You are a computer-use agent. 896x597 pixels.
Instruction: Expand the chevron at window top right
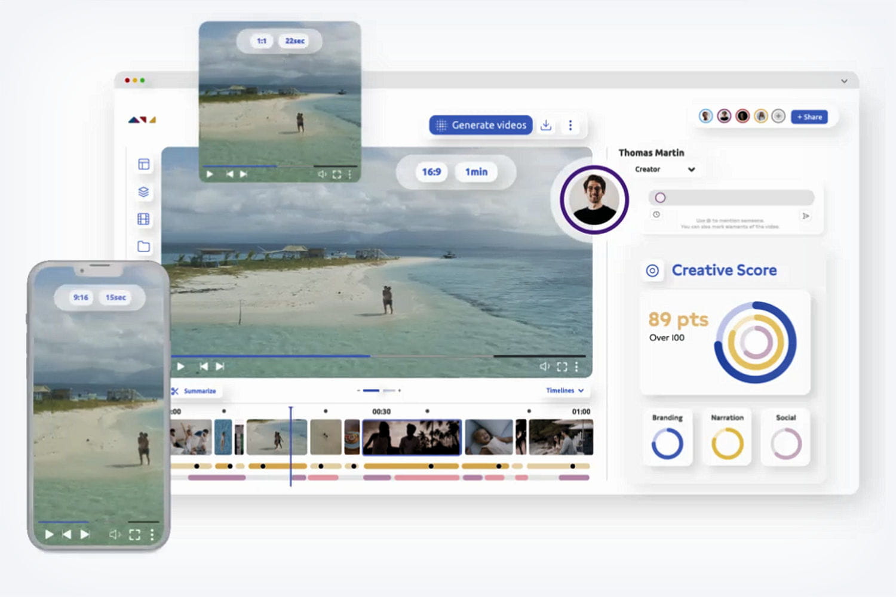tap(844, 81)
